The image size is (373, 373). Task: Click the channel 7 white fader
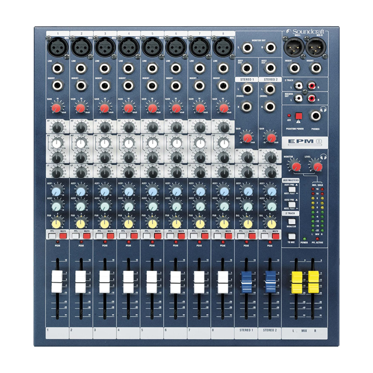pyautogui.click(x=199, y=281)
